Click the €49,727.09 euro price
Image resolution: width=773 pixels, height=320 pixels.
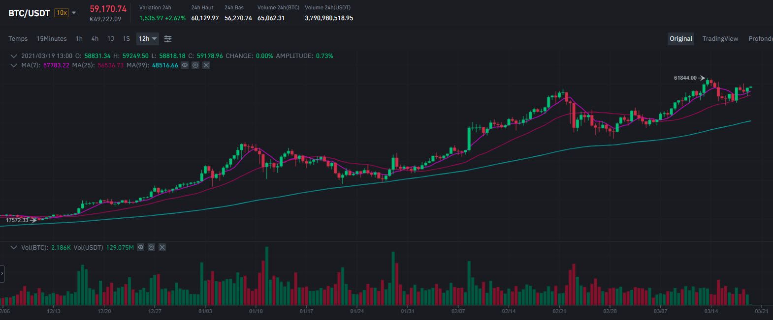click(105, 19)
